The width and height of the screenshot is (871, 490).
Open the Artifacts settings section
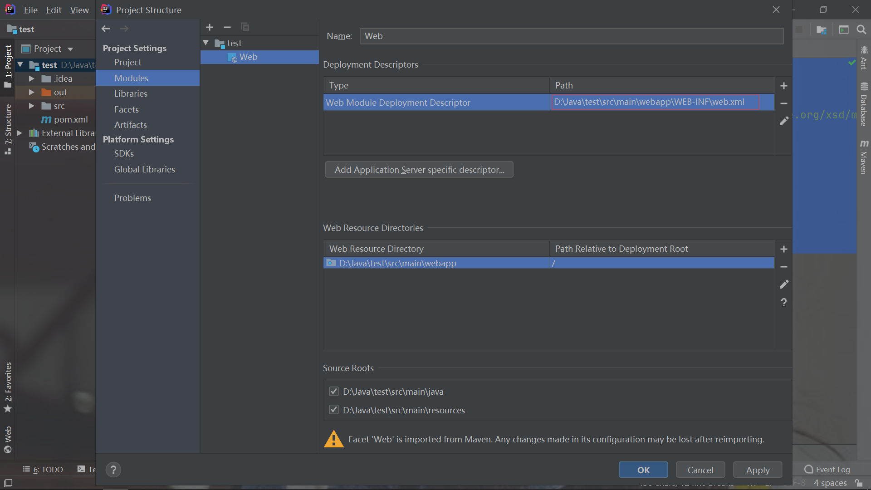(x=131, y=125)
